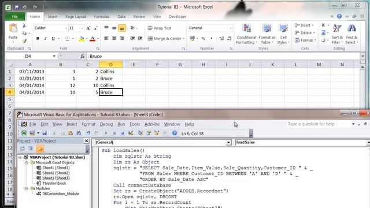
Task: Click the blue Help question mark icon in VBA
Action: [175, 133]
